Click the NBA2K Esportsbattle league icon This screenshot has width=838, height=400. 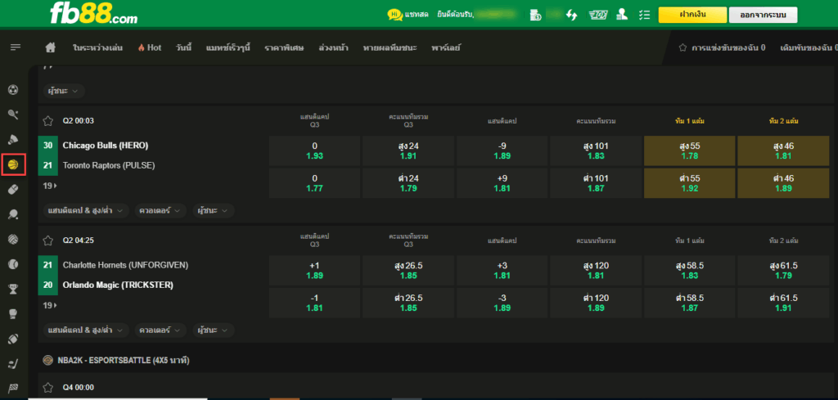tap(48, 361)
